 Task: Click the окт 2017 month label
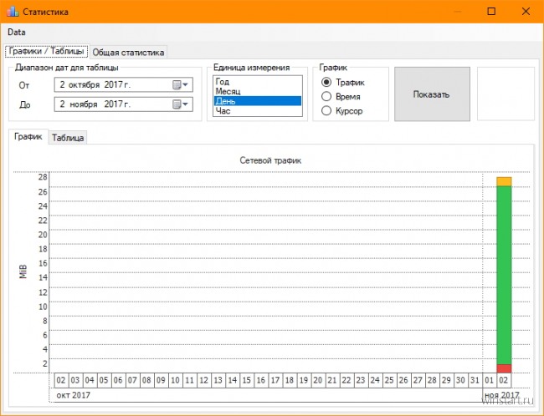[x=73, y=395]
